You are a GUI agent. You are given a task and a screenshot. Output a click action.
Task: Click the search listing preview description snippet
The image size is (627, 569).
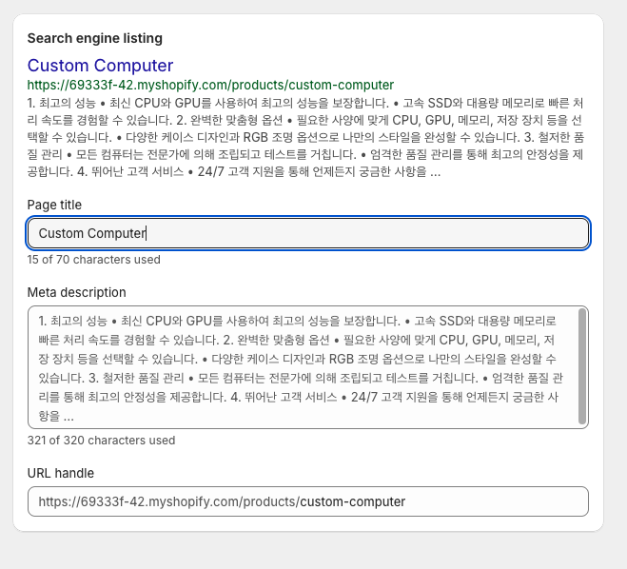click(x=304, y=137)
